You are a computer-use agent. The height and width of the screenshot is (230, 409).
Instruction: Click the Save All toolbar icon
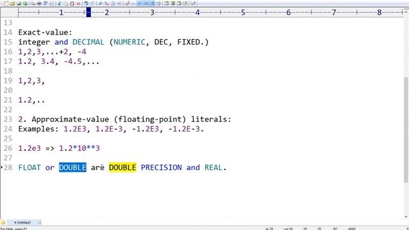25,3
